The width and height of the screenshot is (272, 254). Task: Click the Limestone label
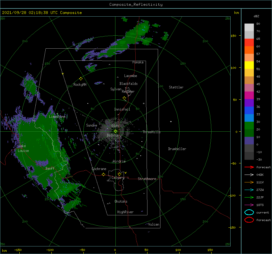click(57, 117)
